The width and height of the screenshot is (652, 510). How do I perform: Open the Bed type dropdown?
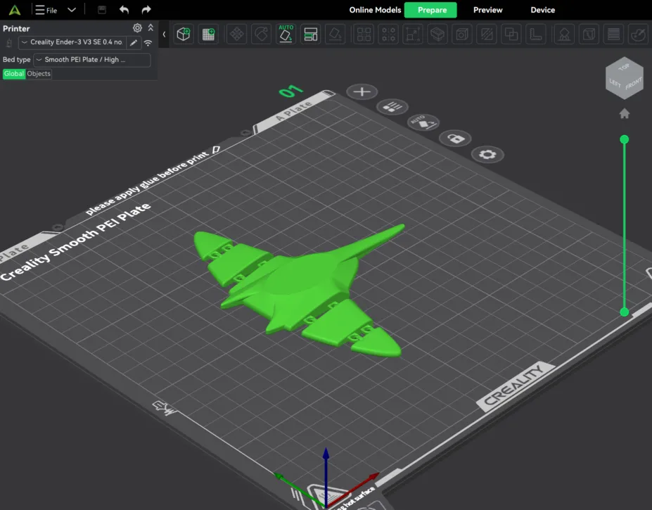[92, 60]
